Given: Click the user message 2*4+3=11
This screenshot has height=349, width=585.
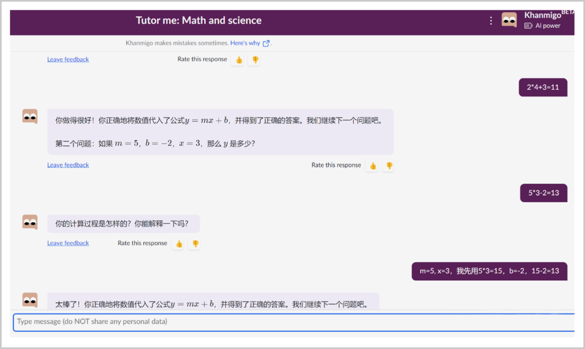Looking at the screenshot, I should tap(543, 87).
